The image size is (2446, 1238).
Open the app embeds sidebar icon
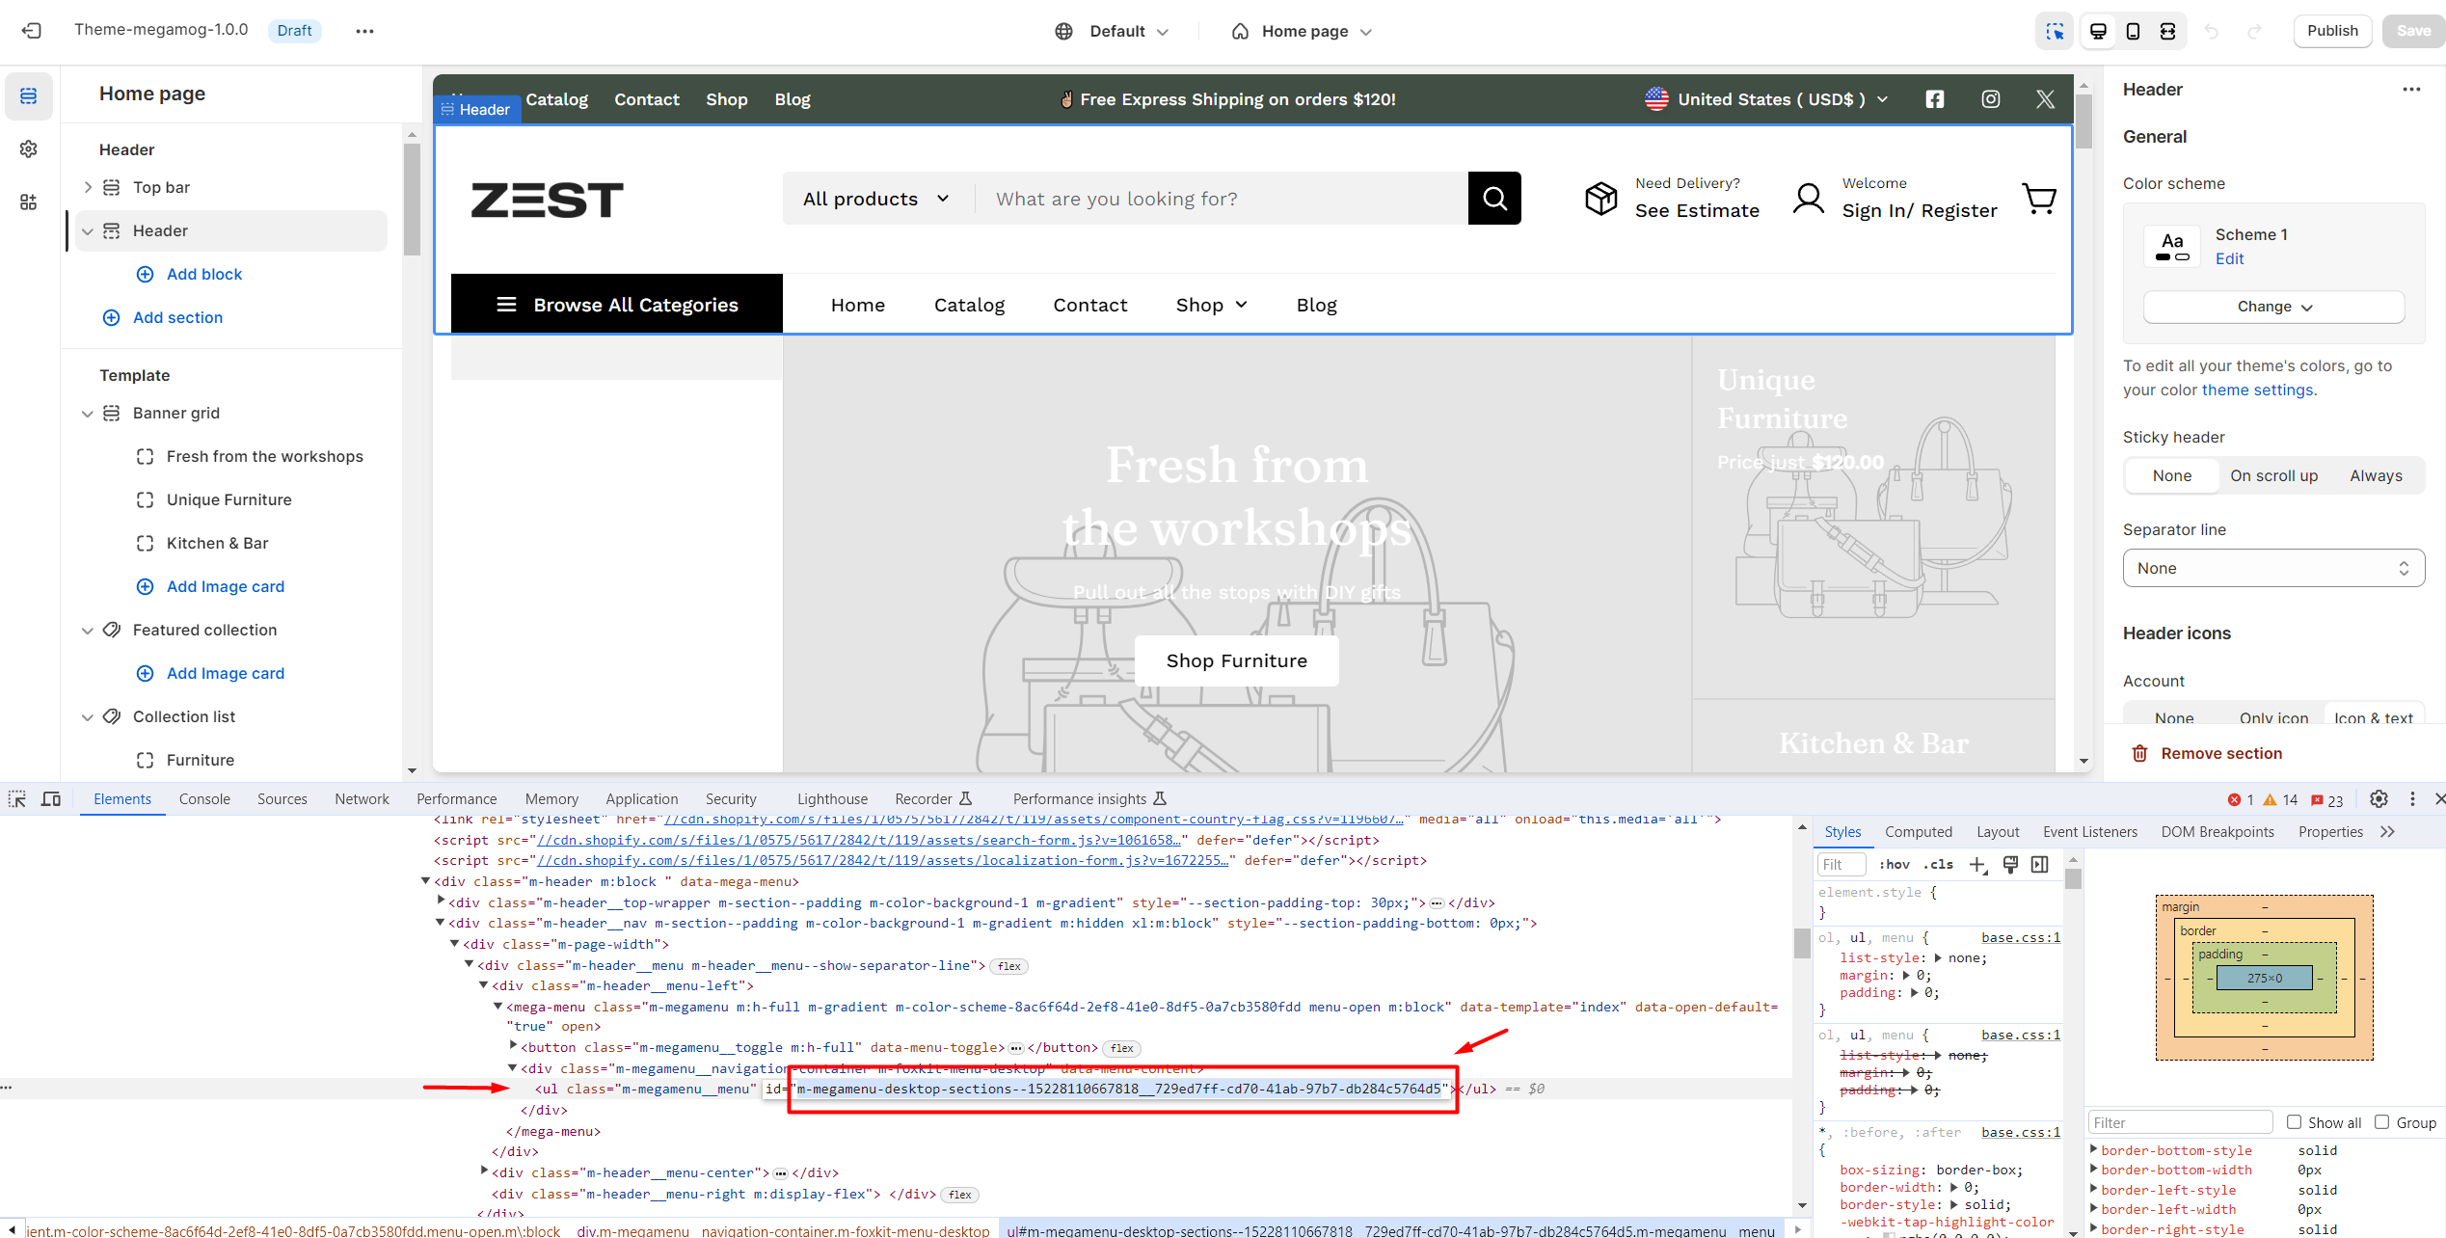point(29,202)
